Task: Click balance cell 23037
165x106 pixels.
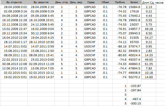Action: [x=134, y=25]
